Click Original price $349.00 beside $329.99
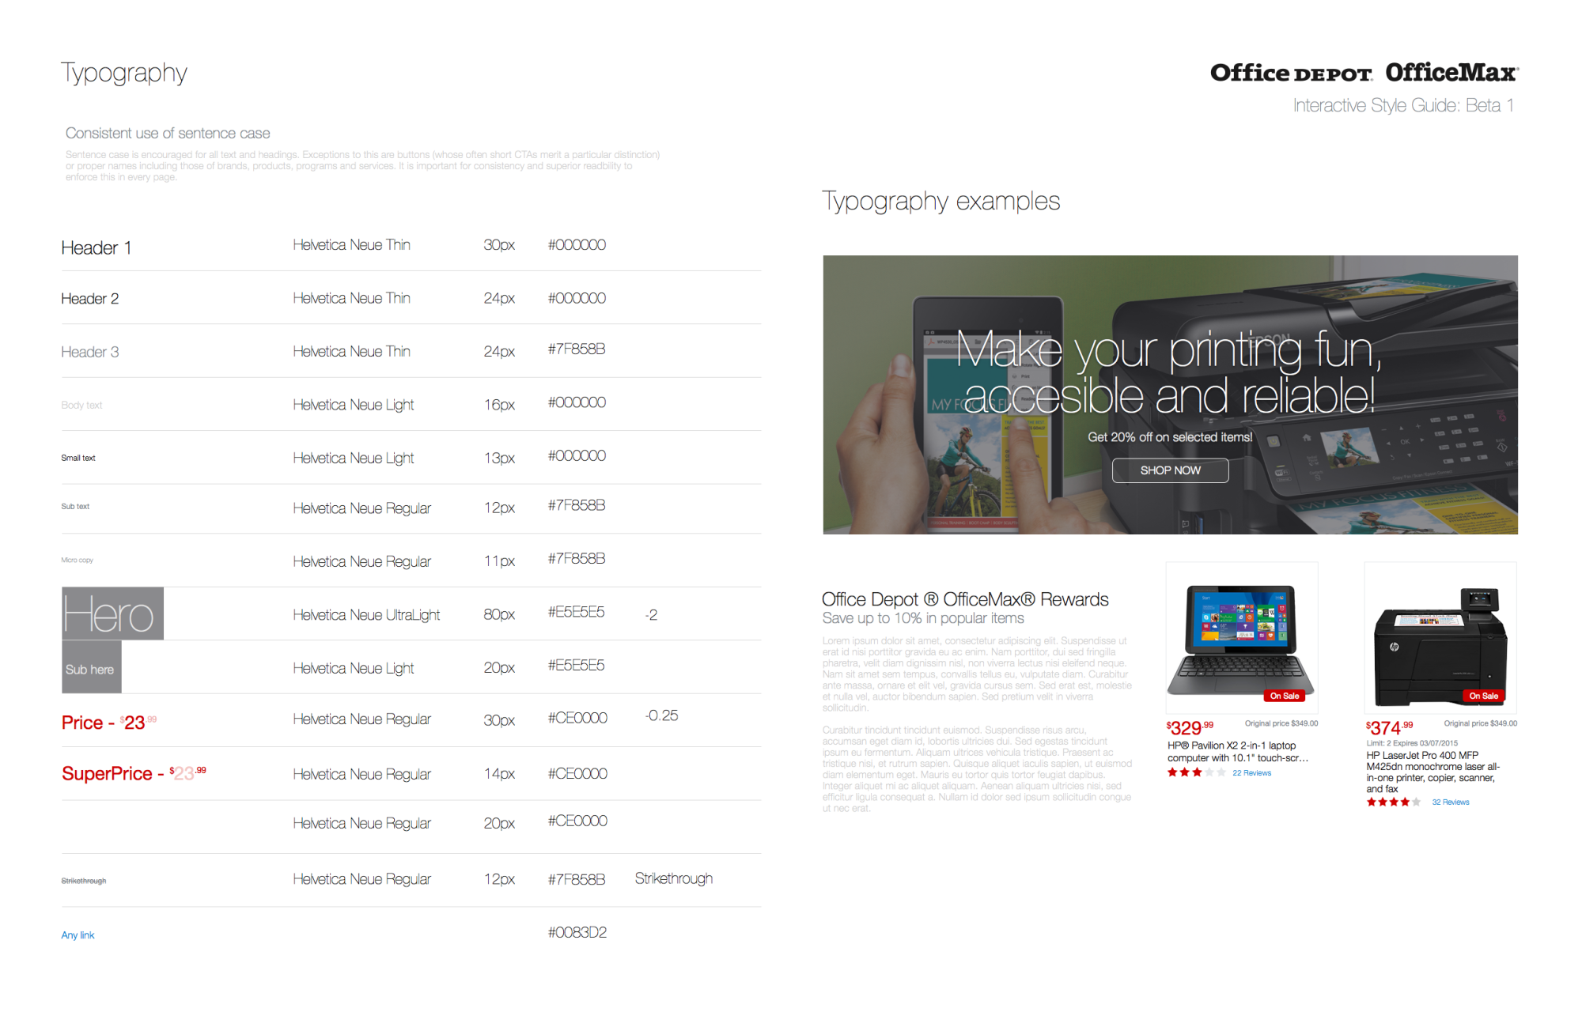Viewport: 1582px width, 1023px height. (1281, 723)
